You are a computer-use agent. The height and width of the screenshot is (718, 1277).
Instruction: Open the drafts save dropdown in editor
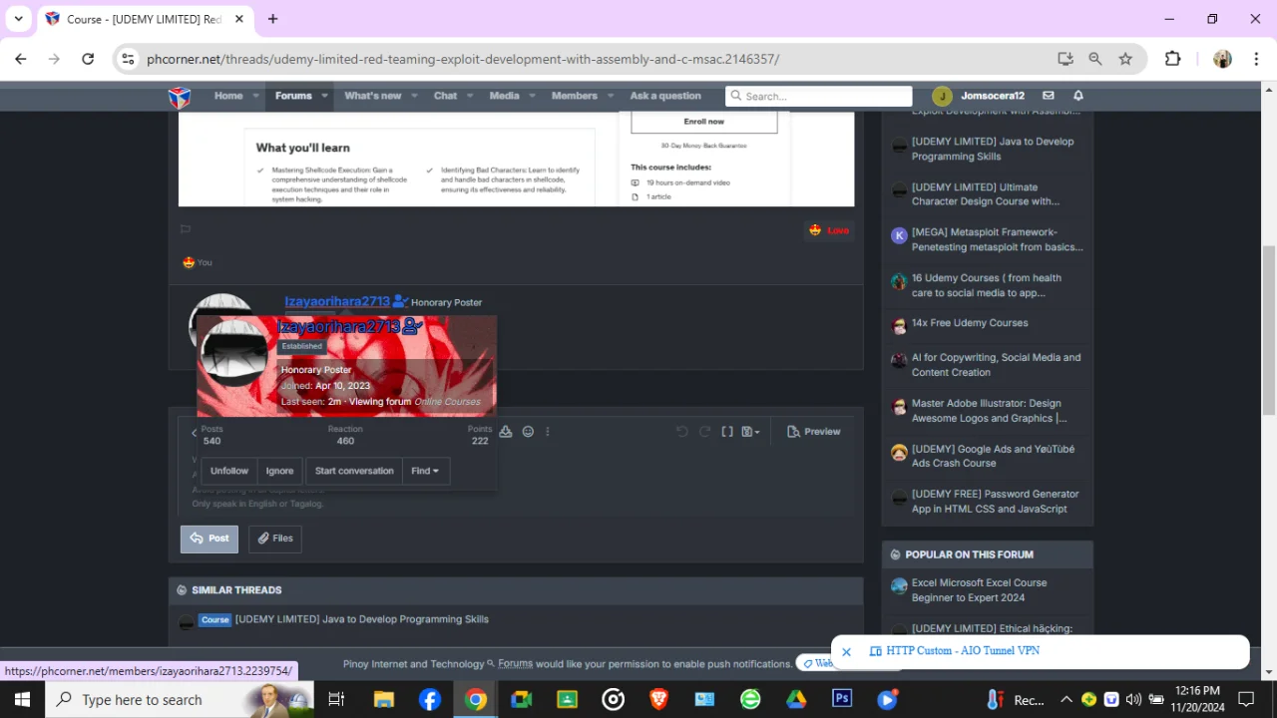(x=750, y=432)
